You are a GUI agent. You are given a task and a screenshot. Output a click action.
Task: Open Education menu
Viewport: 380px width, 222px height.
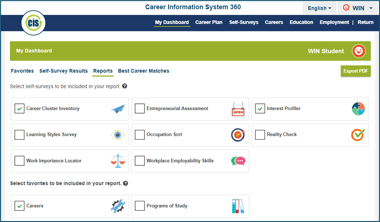[301, 22]
